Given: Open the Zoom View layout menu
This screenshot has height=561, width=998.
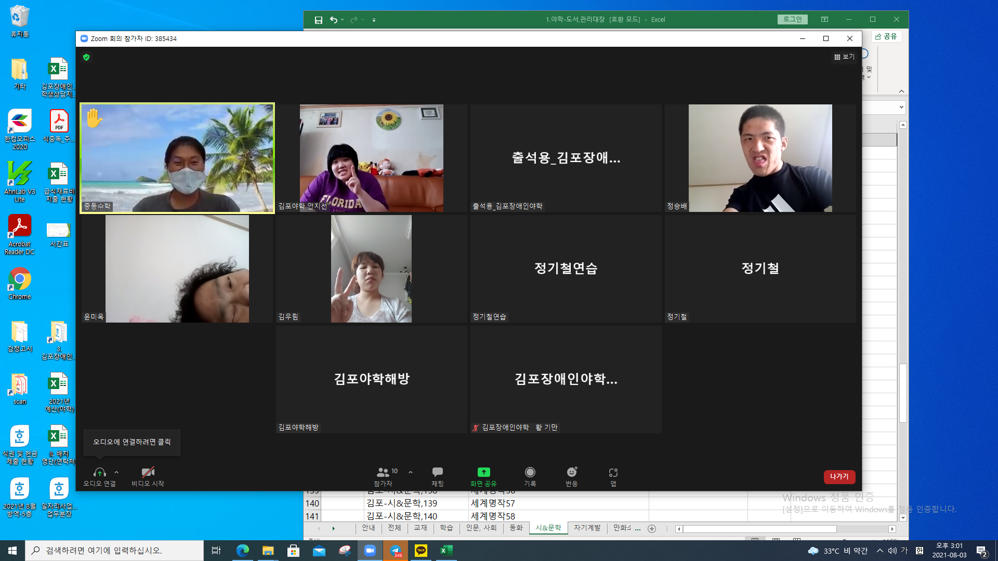Looking at the screenshot, I should pos(844,57).
